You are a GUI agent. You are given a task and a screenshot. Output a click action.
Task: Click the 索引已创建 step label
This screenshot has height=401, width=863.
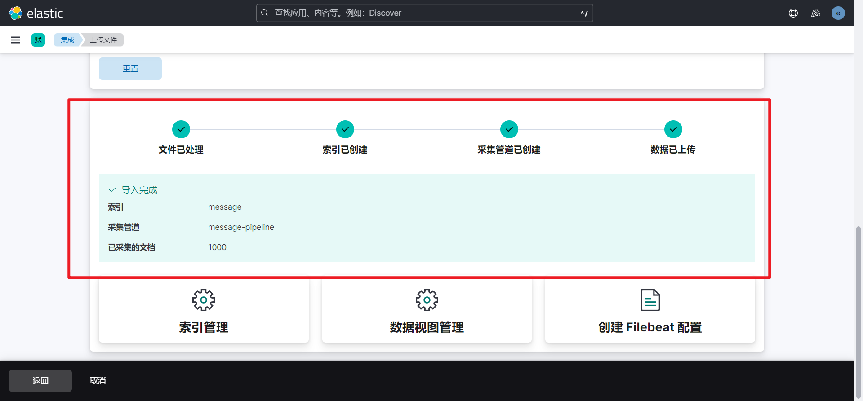345,150
